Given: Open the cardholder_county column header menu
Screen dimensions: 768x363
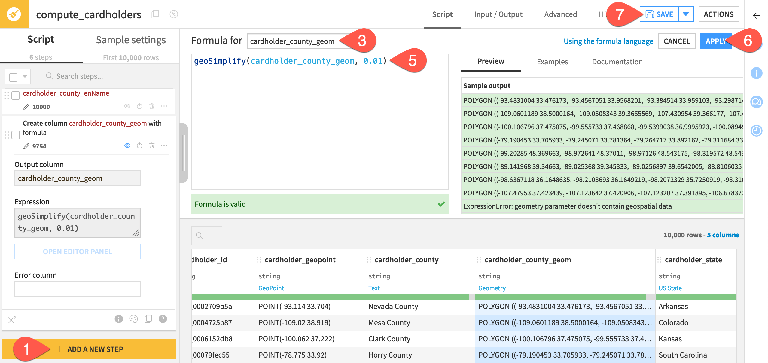Looking at the screenshot, I should [407, 260].
